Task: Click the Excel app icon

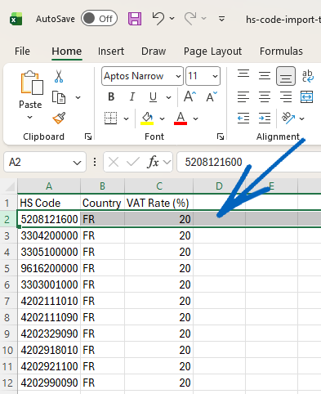Action: click(16, 19)
